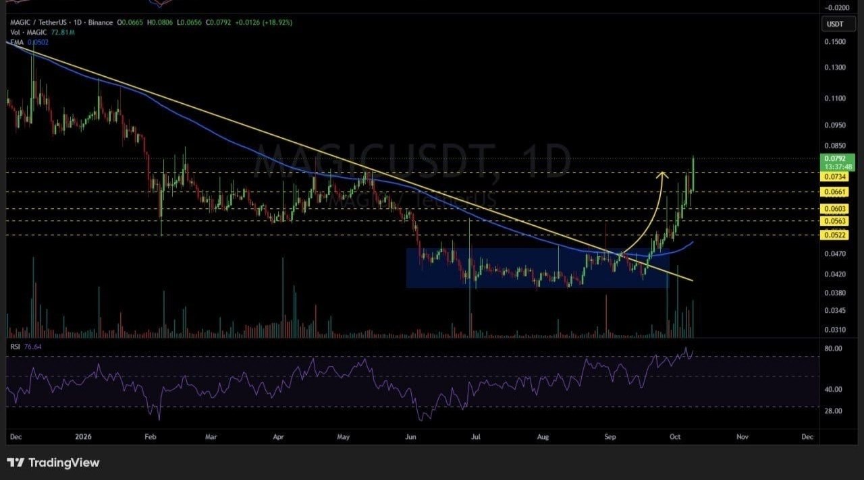Click the 0.0603 horizontal line price label
The width and height of the screenshot is (864, 480).
(x=834, y=209)
